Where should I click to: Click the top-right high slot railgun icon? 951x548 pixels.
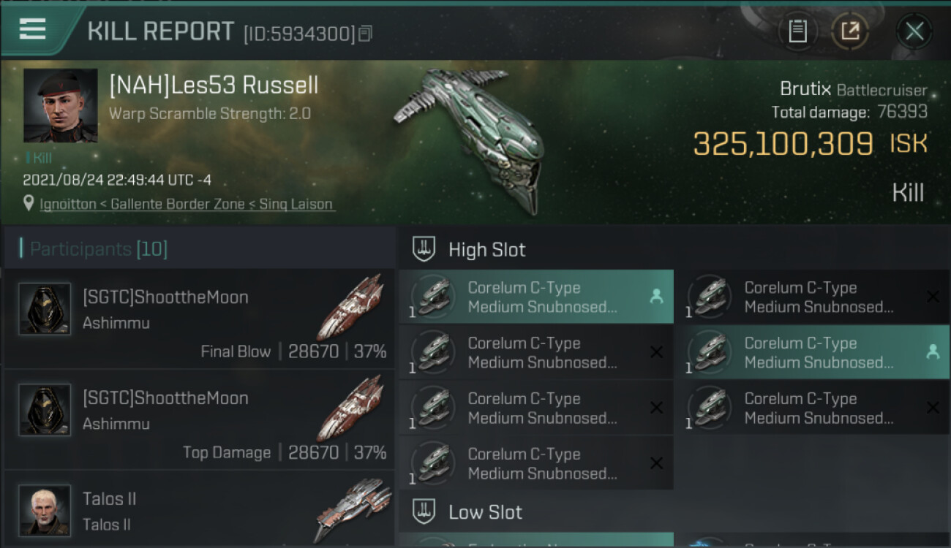[x=710, y=297]
